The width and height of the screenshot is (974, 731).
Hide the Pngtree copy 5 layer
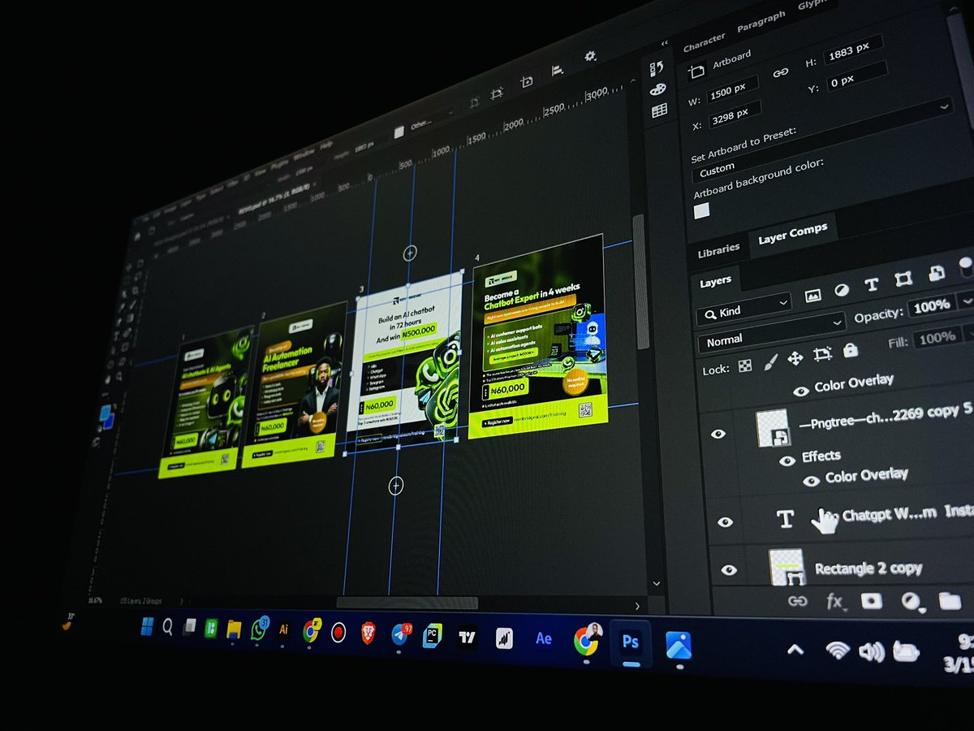pyautogui.click(x=718, y=434)
